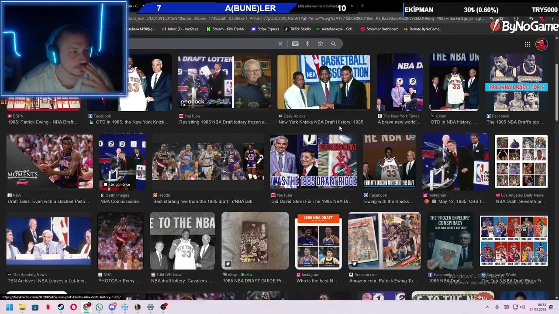Open the ESPN '1985: Patrick Ewing' result
Image resolution: width=559 pixels, height=314 pixels.
pos(43,122)
